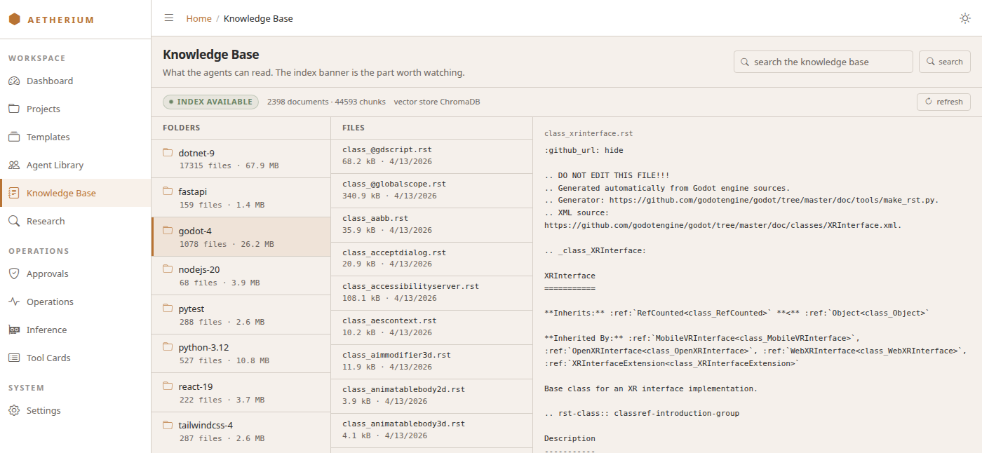Click the search the knowledge base field

point(823,62)
